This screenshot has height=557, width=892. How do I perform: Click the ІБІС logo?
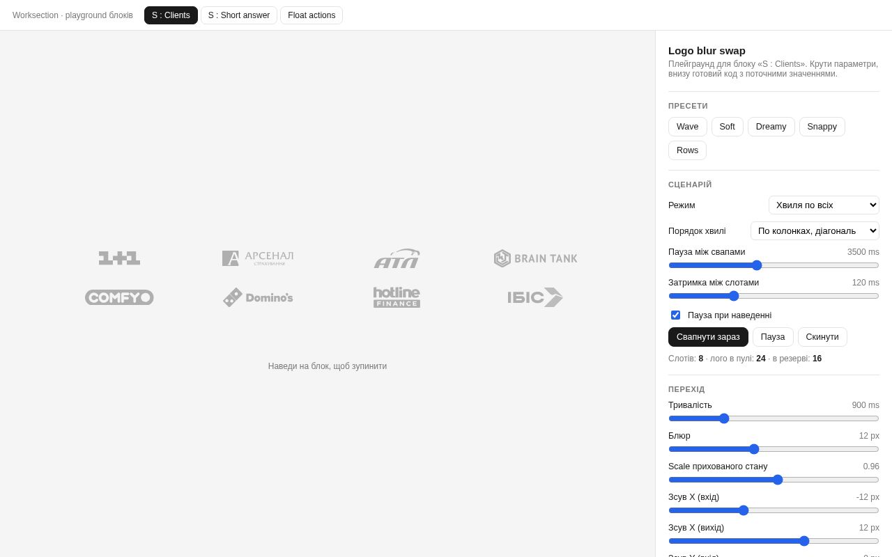(535, 297)
